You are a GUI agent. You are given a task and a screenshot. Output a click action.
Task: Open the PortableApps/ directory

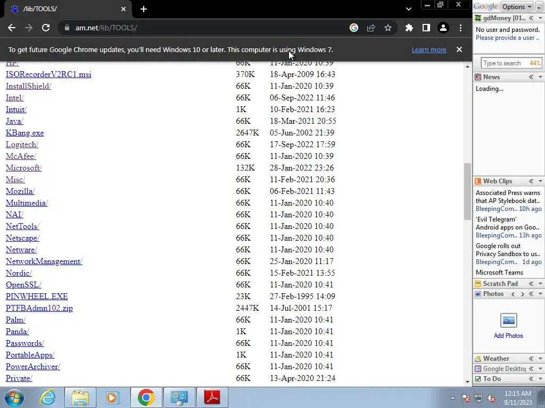(x=30, y=355)
